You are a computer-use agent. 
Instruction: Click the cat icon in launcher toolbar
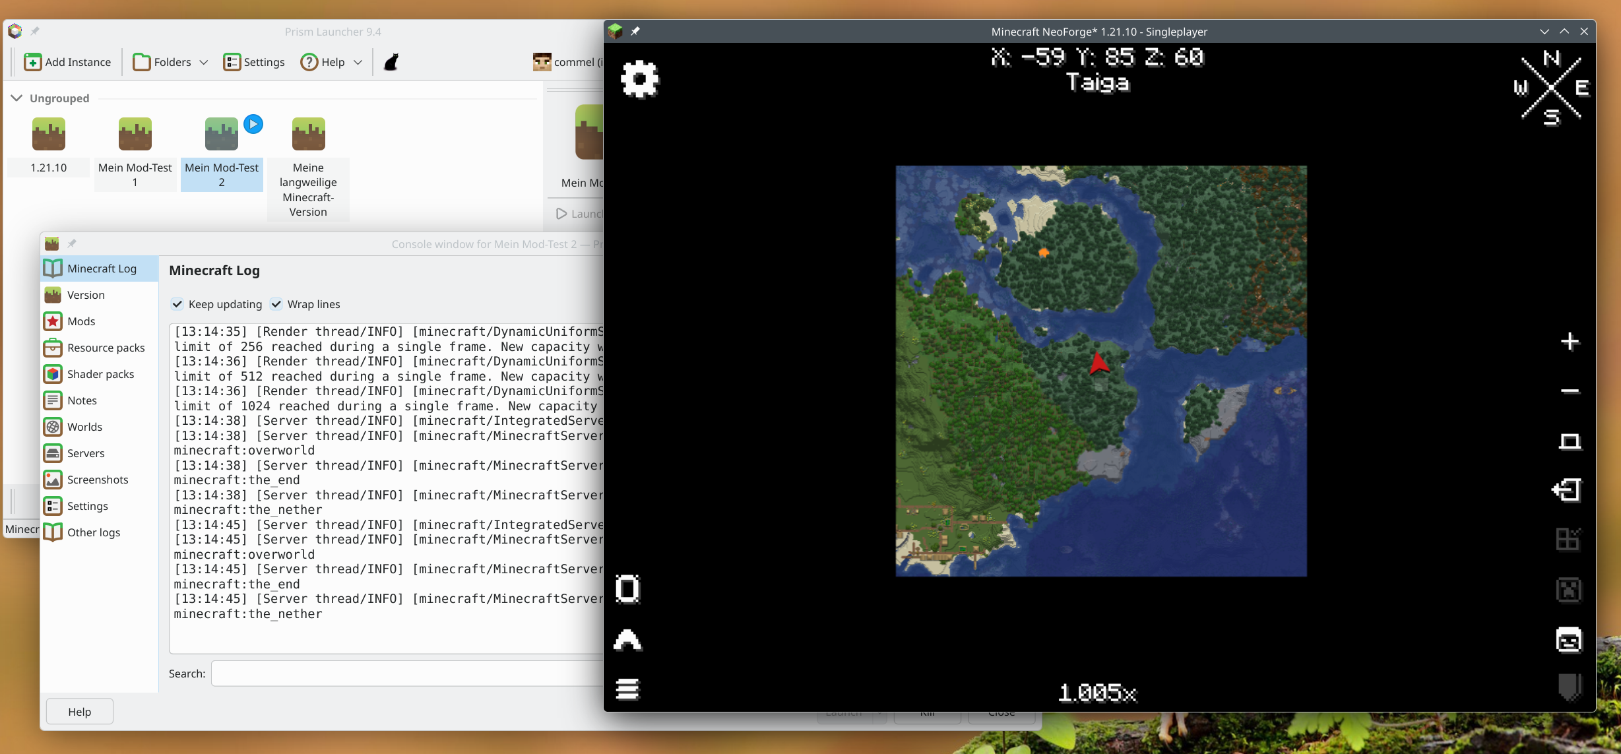click(391, 62)
